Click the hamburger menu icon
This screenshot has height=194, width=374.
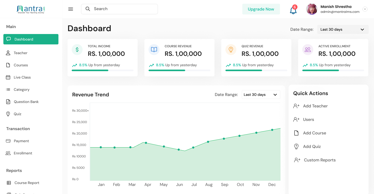[x=71, y=9]
